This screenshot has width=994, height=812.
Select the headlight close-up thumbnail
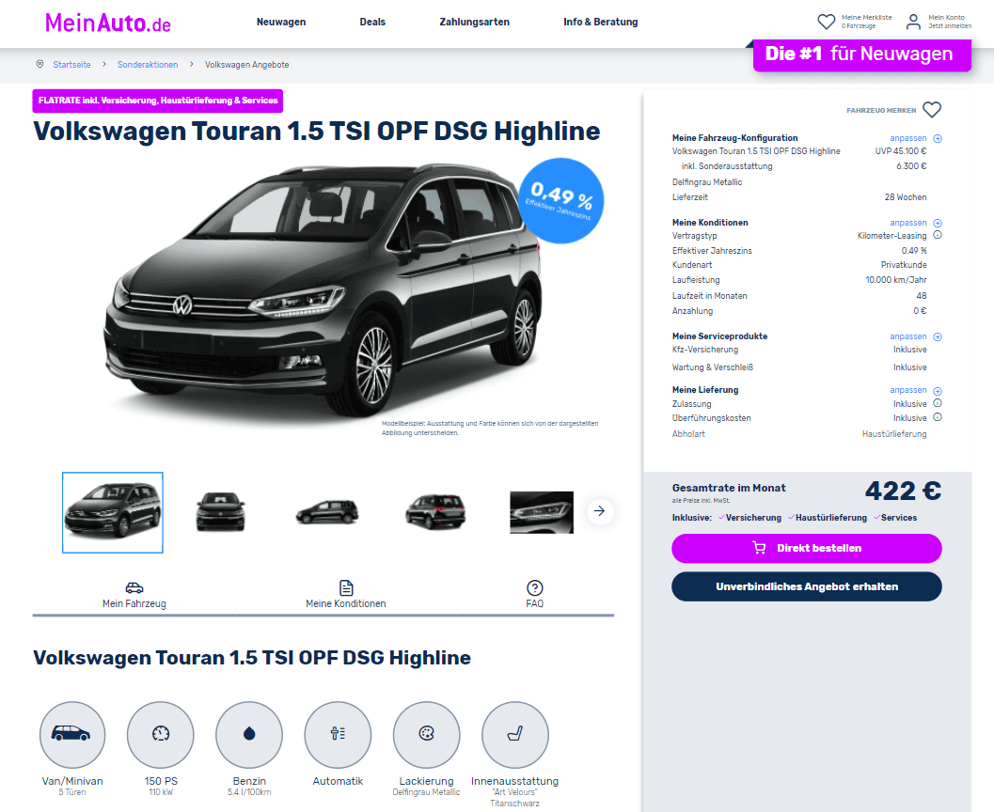542,512
